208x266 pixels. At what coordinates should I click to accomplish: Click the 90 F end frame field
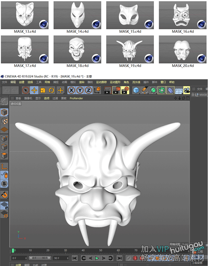61,258
